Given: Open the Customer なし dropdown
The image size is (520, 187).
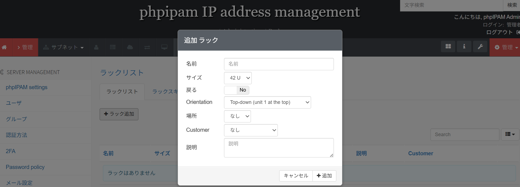Looking at the screenshot, I should pos(251,130).
